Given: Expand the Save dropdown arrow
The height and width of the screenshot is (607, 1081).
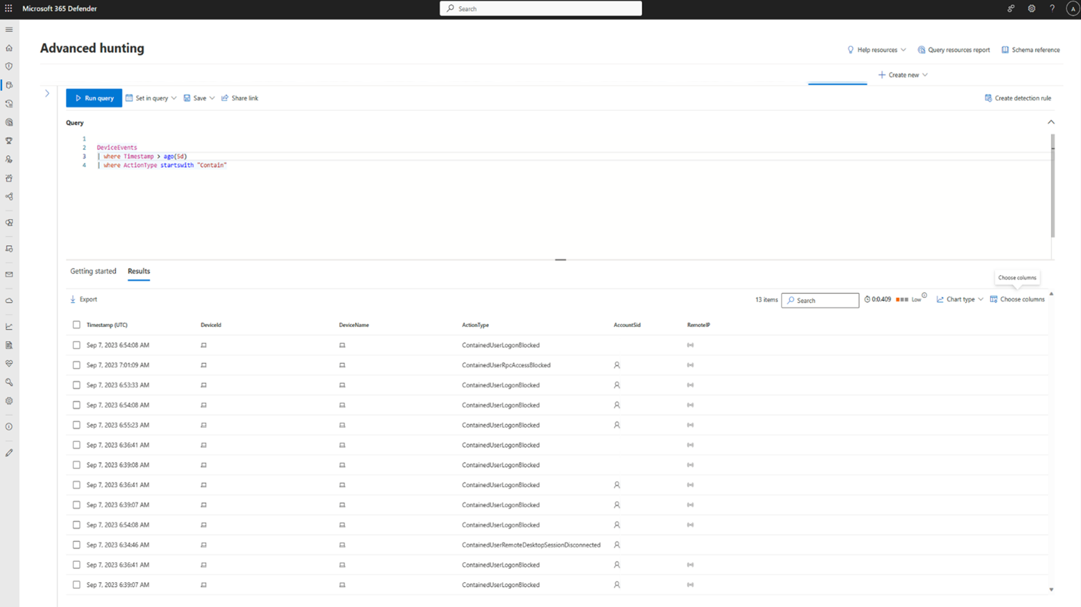Looking at the screenshot, I should point(212,98).
